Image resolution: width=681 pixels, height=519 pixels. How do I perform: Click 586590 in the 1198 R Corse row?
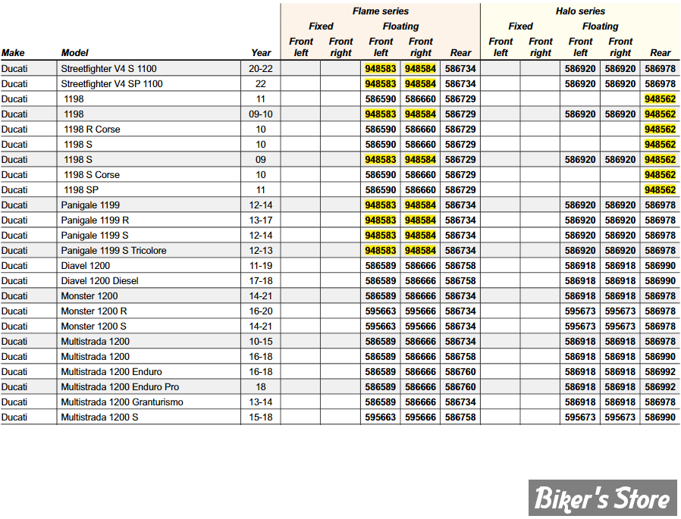pyautogui.click(x=381, y=130)
